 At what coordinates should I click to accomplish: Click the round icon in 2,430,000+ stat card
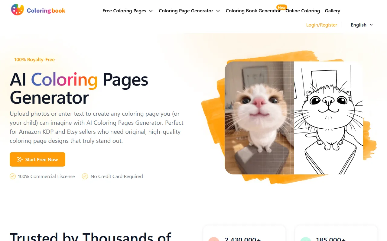214,240
